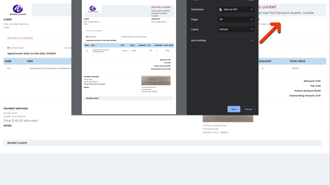Click PAYMENT METHODS heading on background page

[x=15, y=109]
